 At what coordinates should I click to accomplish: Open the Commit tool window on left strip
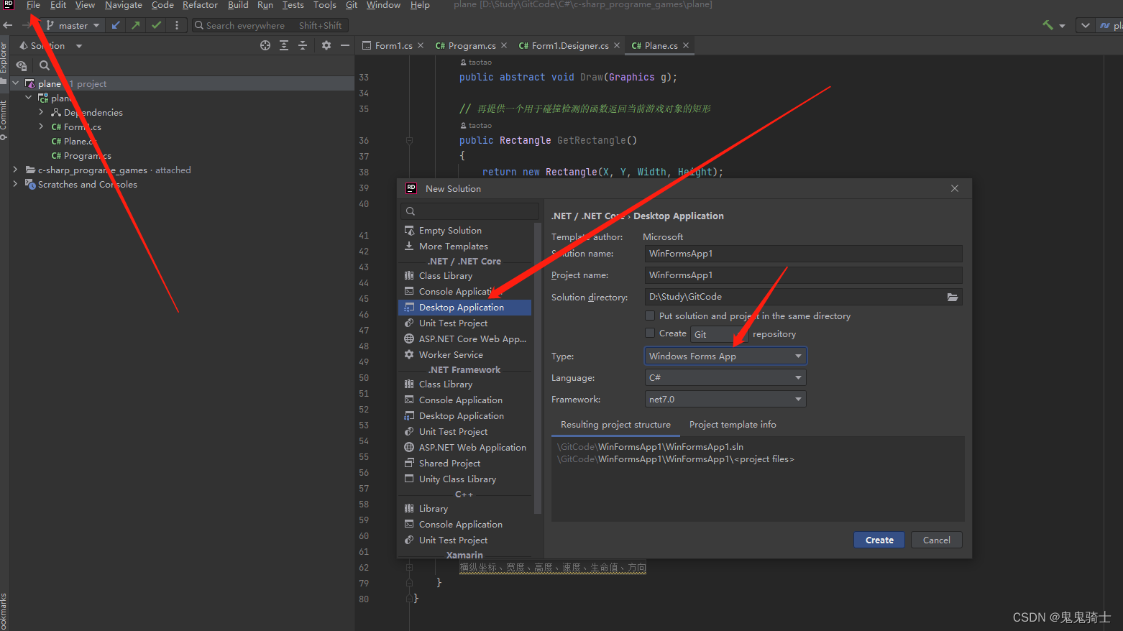(4, 119)
